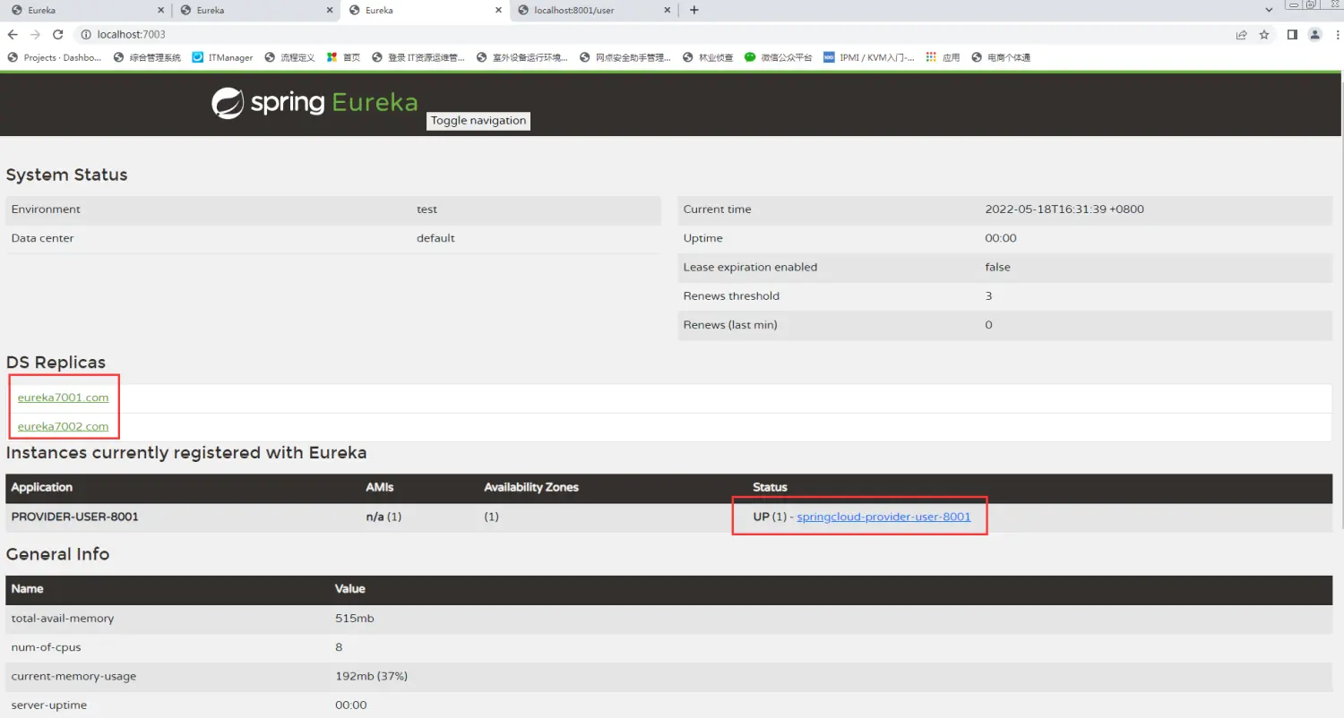Reload the page with the refresh icon
This screenshot has height=718, width=1344.
tap(58, 34)
